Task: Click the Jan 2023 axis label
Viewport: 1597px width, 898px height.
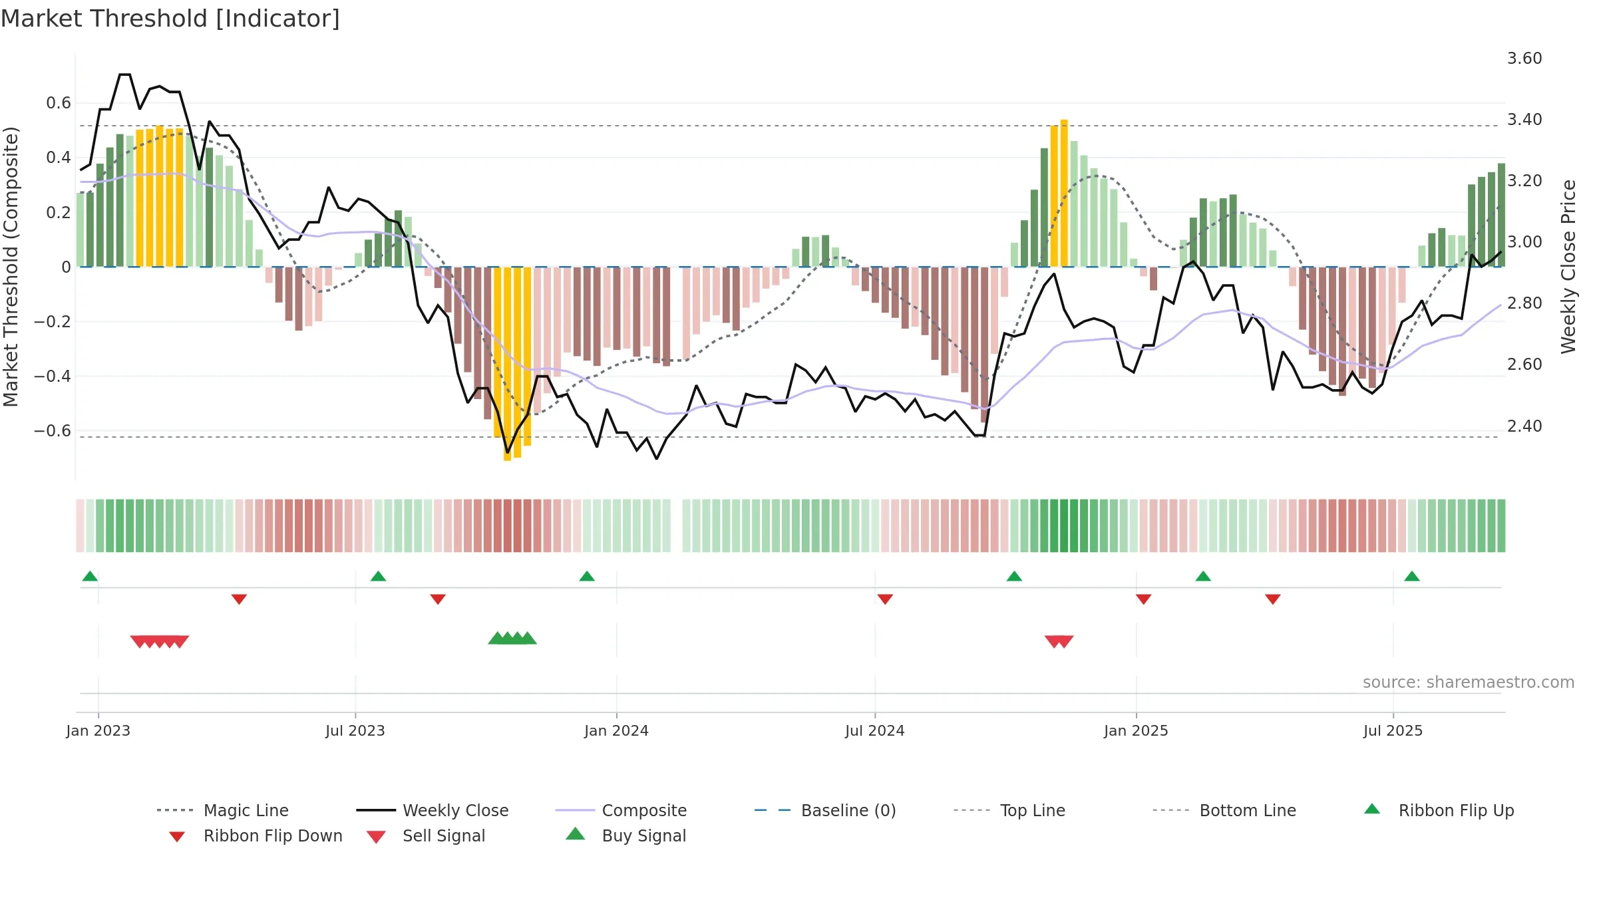Action: pyautogui.click(x=98, y=730)
